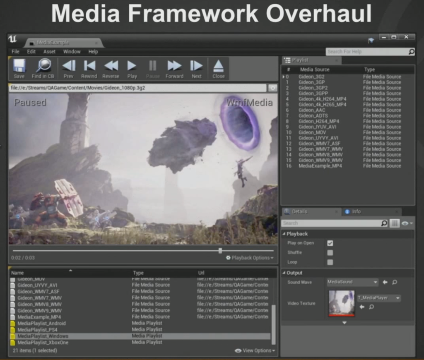The height and width of the screenshot is (360, 424).
Task: Save the media player asset
Action: click(19, 69)
